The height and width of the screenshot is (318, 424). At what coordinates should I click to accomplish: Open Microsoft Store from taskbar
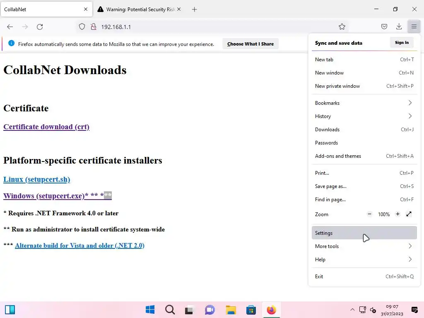(251, 310)
